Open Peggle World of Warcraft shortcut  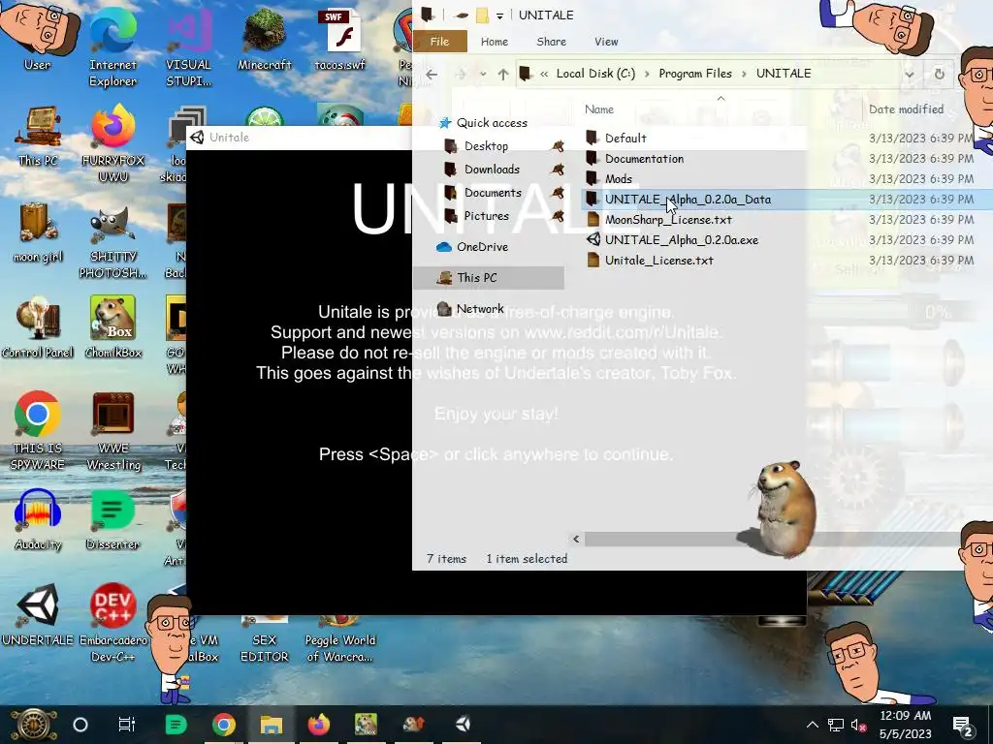340,639
